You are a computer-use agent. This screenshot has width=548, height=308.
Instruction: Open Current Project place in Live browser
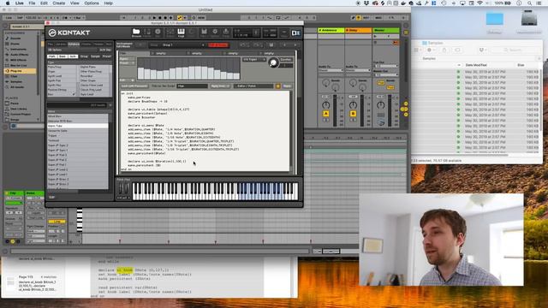coord(20,114)
